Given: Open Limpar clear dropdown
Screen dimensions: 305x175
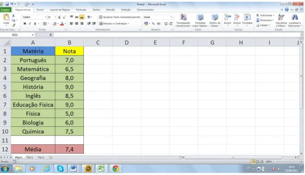Looking at the screenshot, I should pos(263,25).
